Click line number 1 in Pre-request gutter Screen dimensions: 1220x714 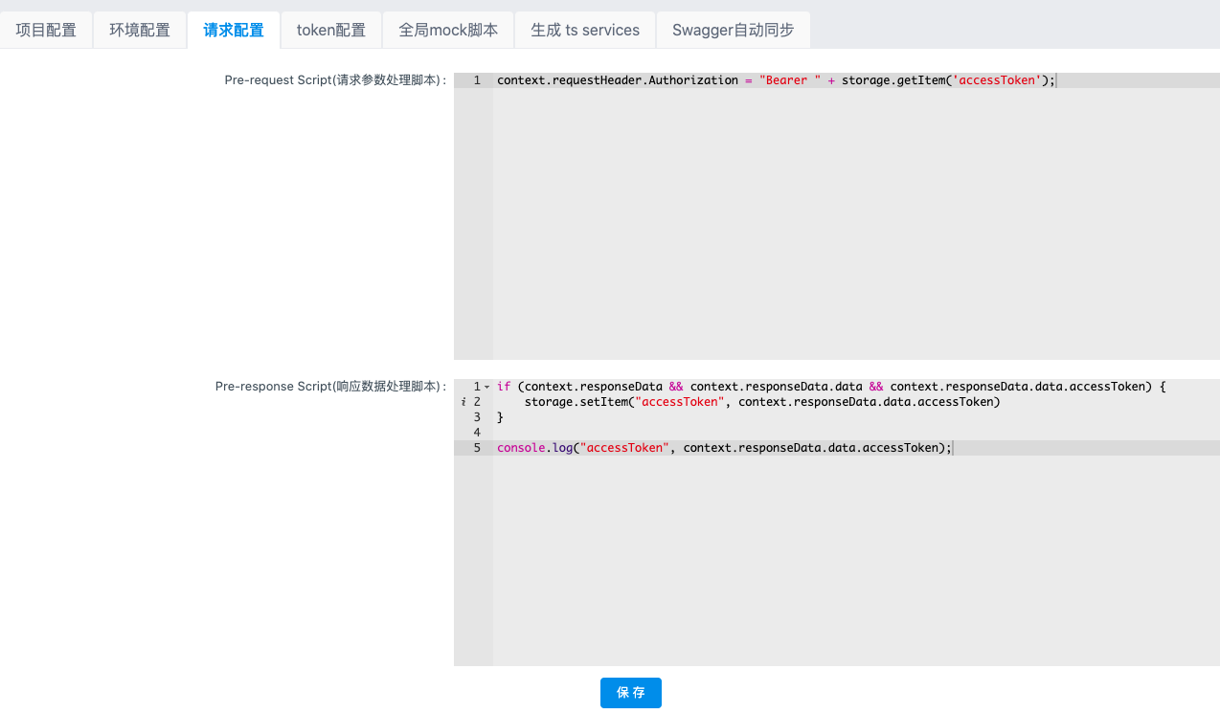476,80
